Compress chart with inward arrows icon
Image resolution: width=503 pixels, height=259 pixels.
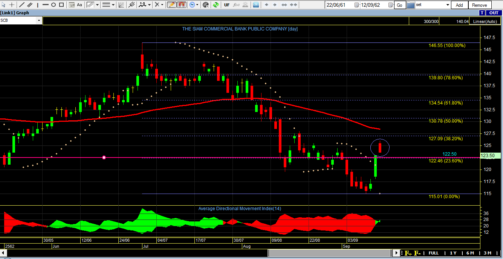tap(294, 5)
